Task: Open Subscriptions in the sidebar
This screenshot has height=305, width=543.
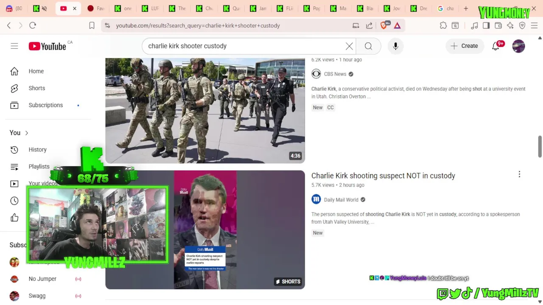Action: tap(45, 105)
